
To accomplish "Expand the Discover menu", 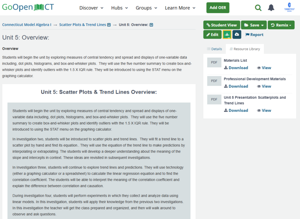I will (x=91, y=8).
